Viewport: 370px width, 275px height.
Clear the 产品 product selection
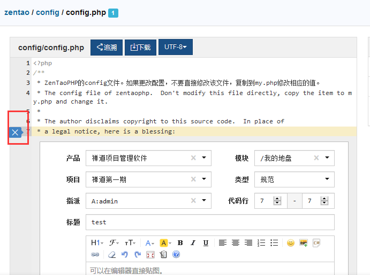(x=193, y=158)
